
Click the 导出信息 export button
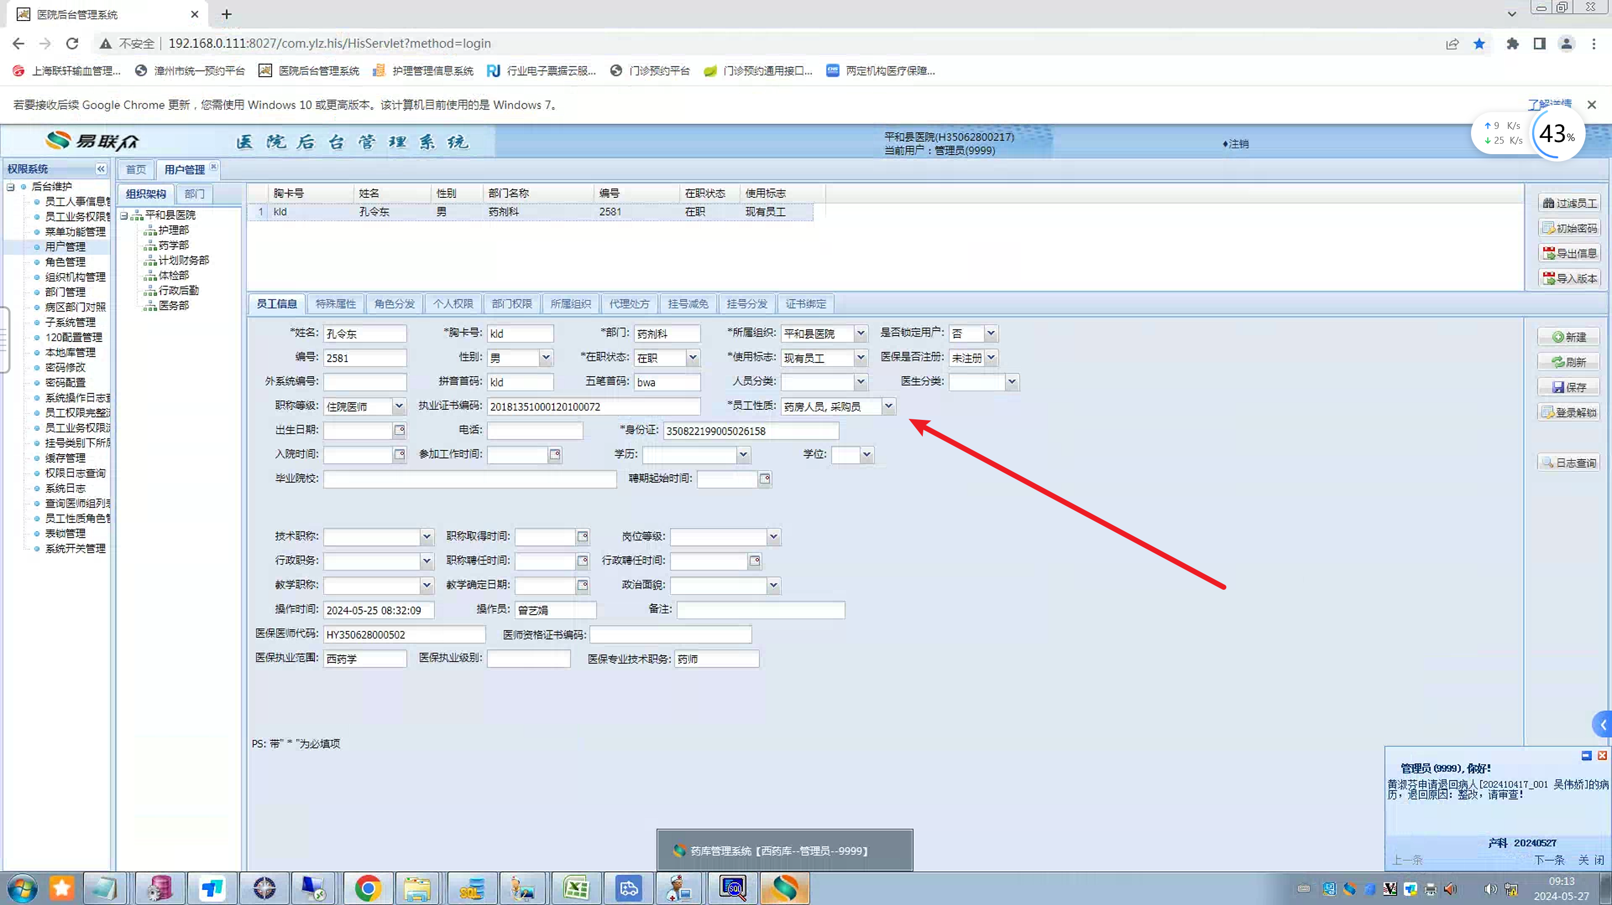point(1569,254)
